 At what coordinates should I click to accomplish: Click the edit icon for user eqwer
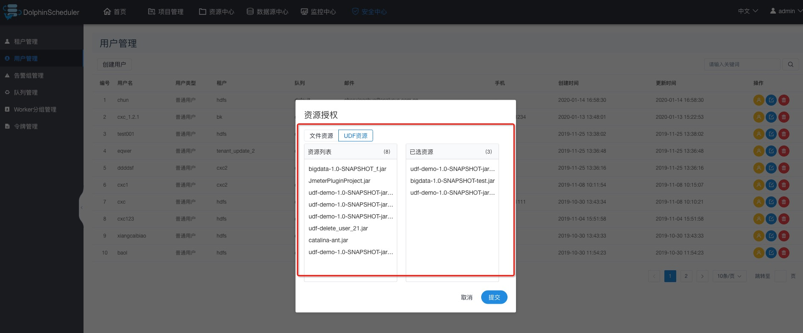coord(771,151)
